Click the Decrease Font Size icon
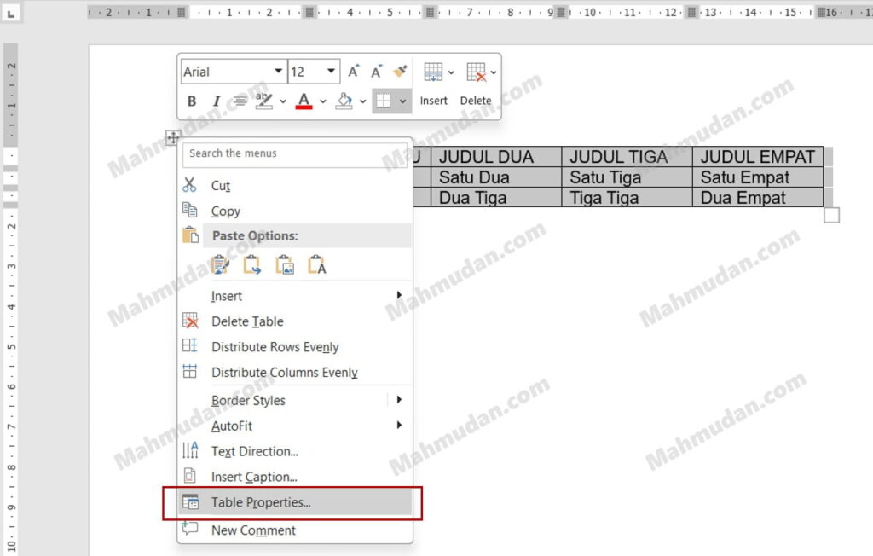 click(x=376, y=72)
